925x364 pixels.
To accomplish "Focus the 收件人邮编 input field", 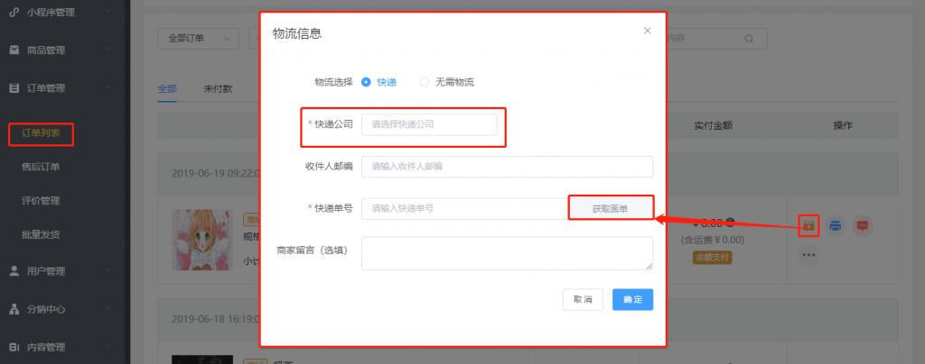I will (508, 167).
